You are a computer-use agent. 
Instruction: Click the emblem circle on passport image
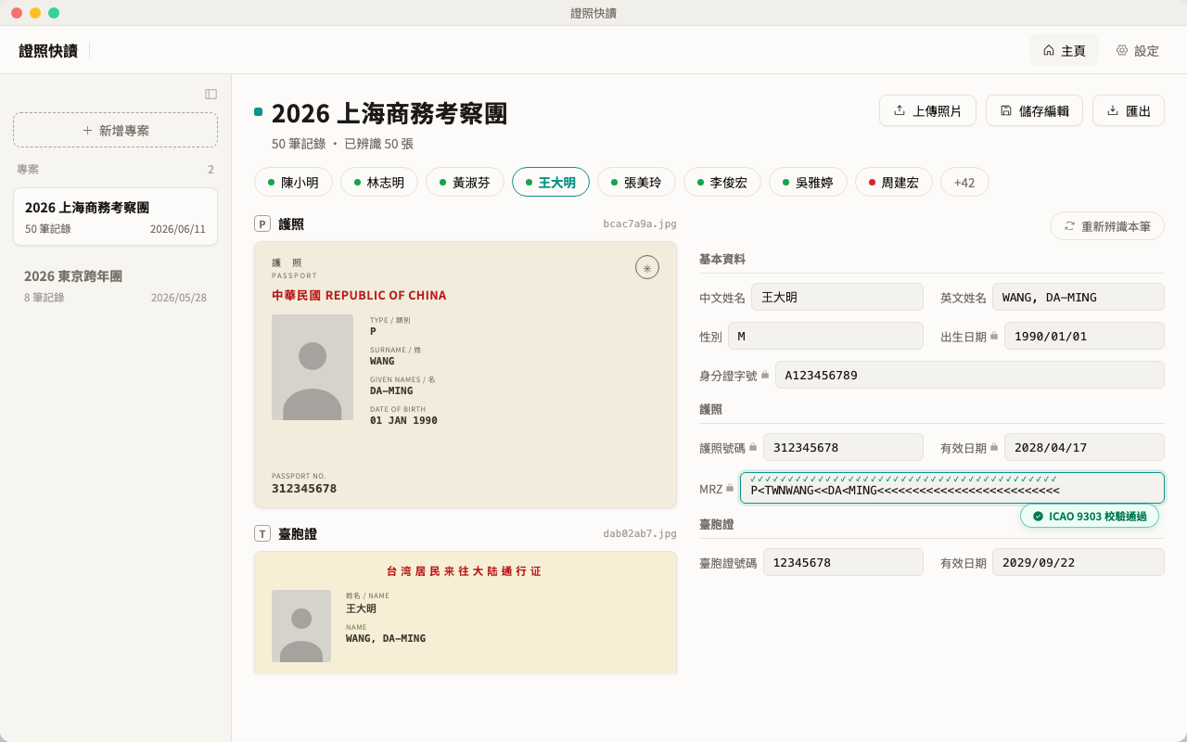(647, 267)
